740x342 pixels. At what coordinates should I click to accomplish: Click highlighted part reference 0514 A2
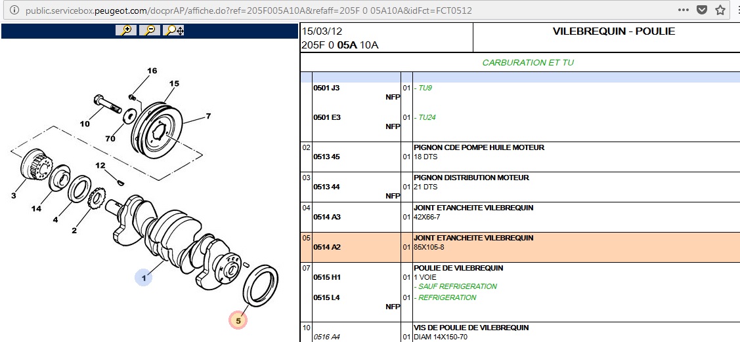pyautogui.click(x=326, y=247)
